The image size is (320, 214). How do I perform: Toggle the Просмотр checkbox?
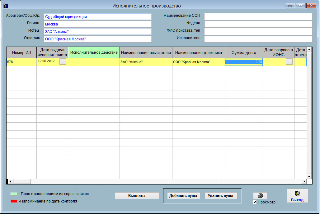[x=255, y=202]
